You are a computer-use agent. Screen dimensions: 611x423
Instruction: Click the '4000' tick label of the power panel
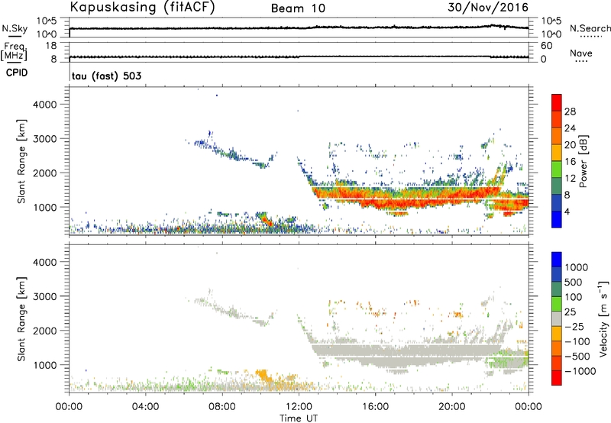click(x=45, y=105)
